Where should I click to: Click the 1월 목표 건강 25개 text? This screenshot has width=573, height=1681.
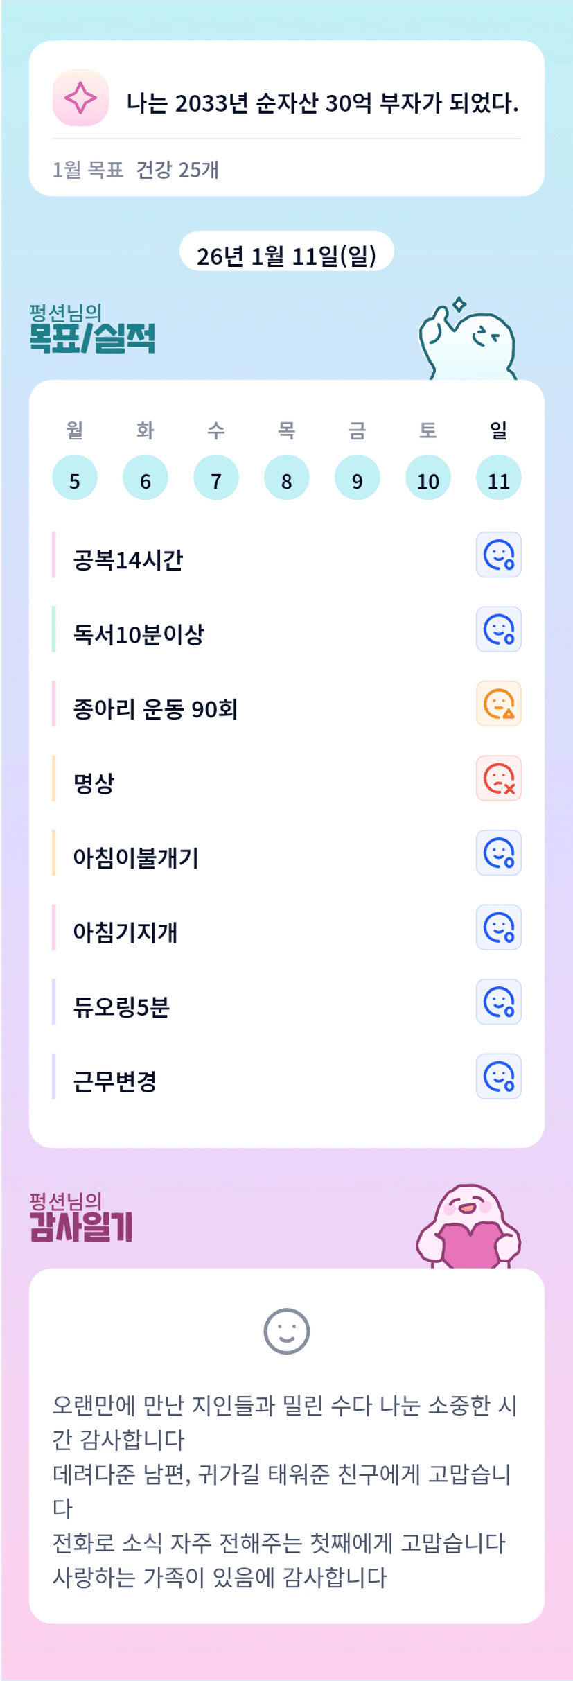tap(136, 170)
